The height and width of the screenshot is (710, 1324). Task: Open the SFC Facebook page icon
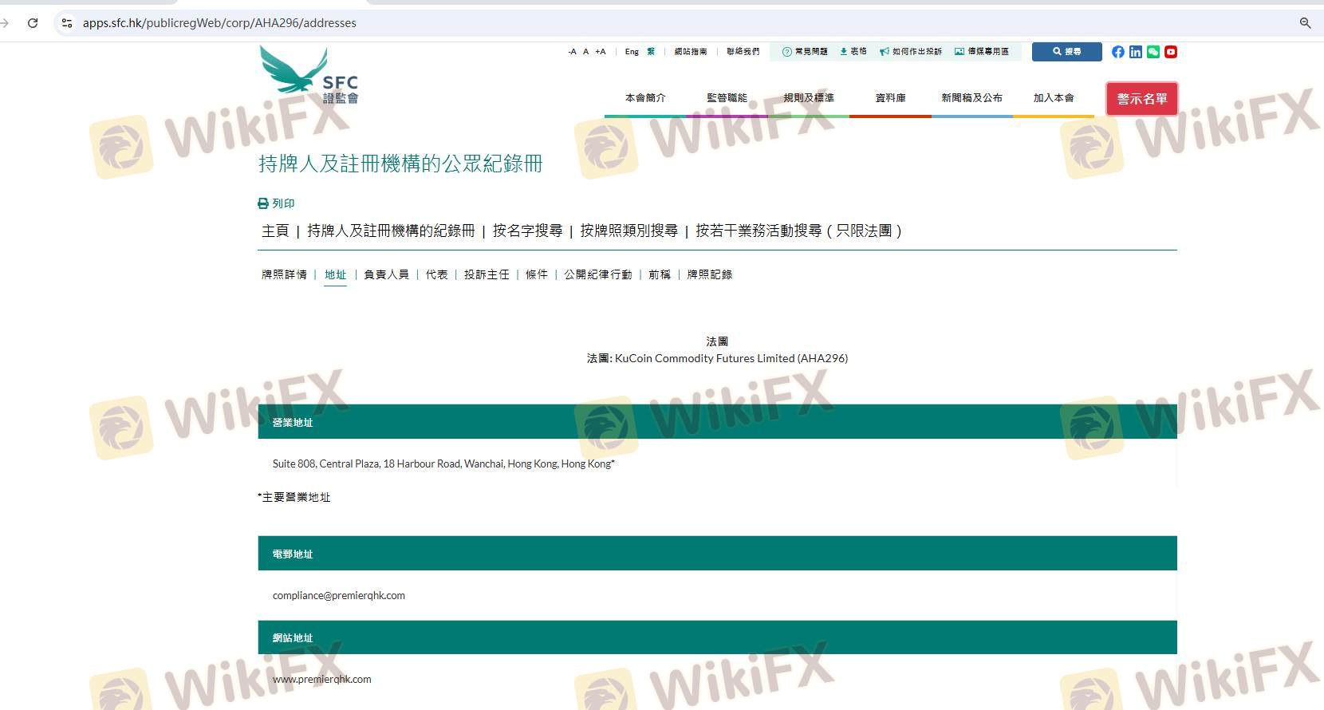[1117, 52]
